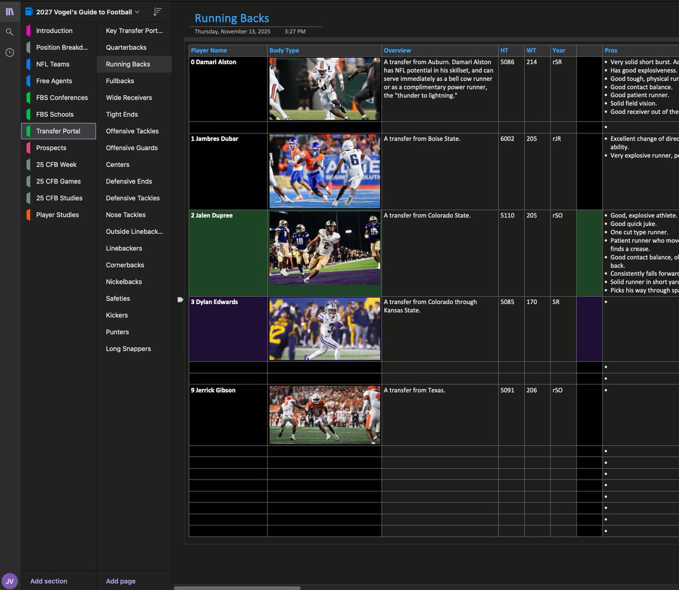The width and height of the screenshot is (679, 590).
Task: Select the Offensive Guards page
Action: (134, 148)
